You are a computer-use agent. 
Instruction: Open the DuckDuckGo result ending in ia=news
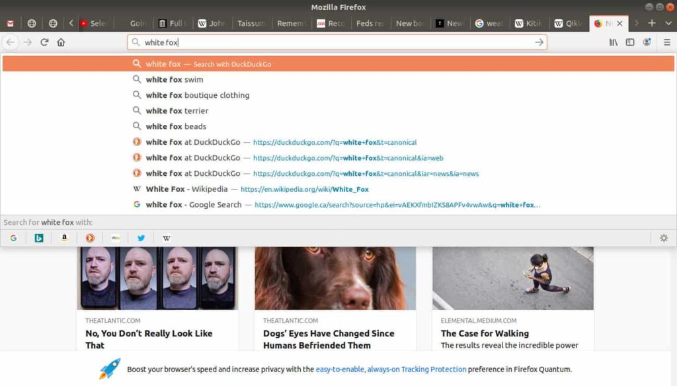(338, 174)
